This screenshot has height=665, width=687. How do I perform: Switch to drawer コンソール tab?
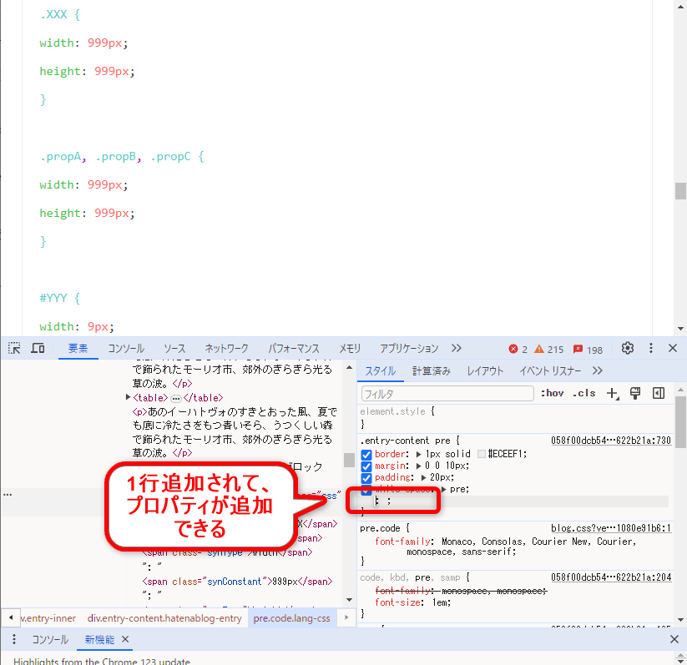(50, 640)
